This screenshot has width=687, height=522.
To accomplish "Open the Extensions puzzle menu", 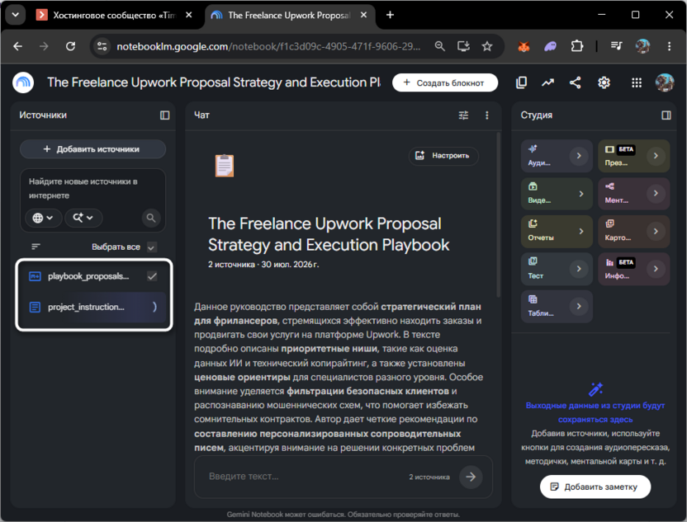I will (x=577, y=46).
